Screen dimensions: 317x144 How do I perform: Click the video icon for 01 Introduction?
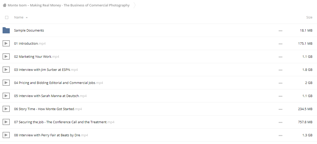pyautogui.click(x=6, y=43)
